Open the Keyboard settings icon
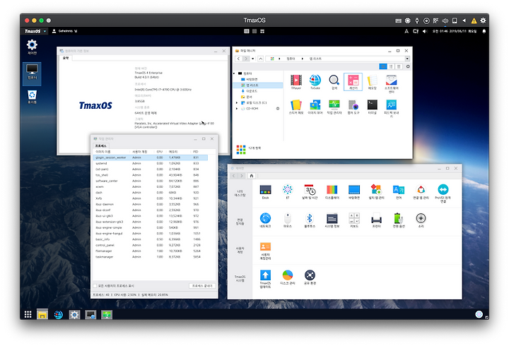Image resolution: width=509 pixels, height=346 pixels. click(x=354, y=218)
